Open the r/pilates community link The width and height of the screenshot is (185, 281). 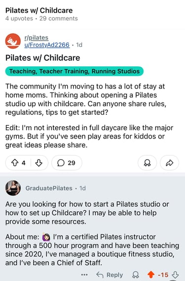(x=37, y=38)
